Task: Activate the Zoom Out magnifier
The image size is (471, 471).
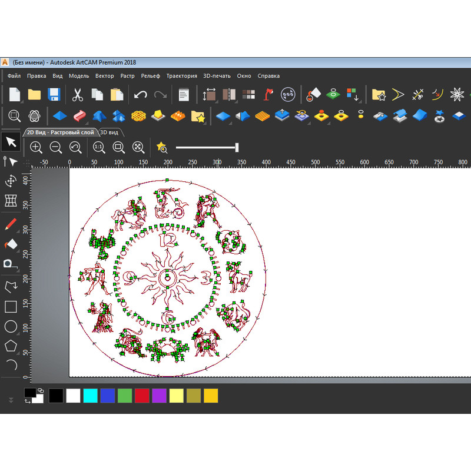Action: click(x=56, y=147)
